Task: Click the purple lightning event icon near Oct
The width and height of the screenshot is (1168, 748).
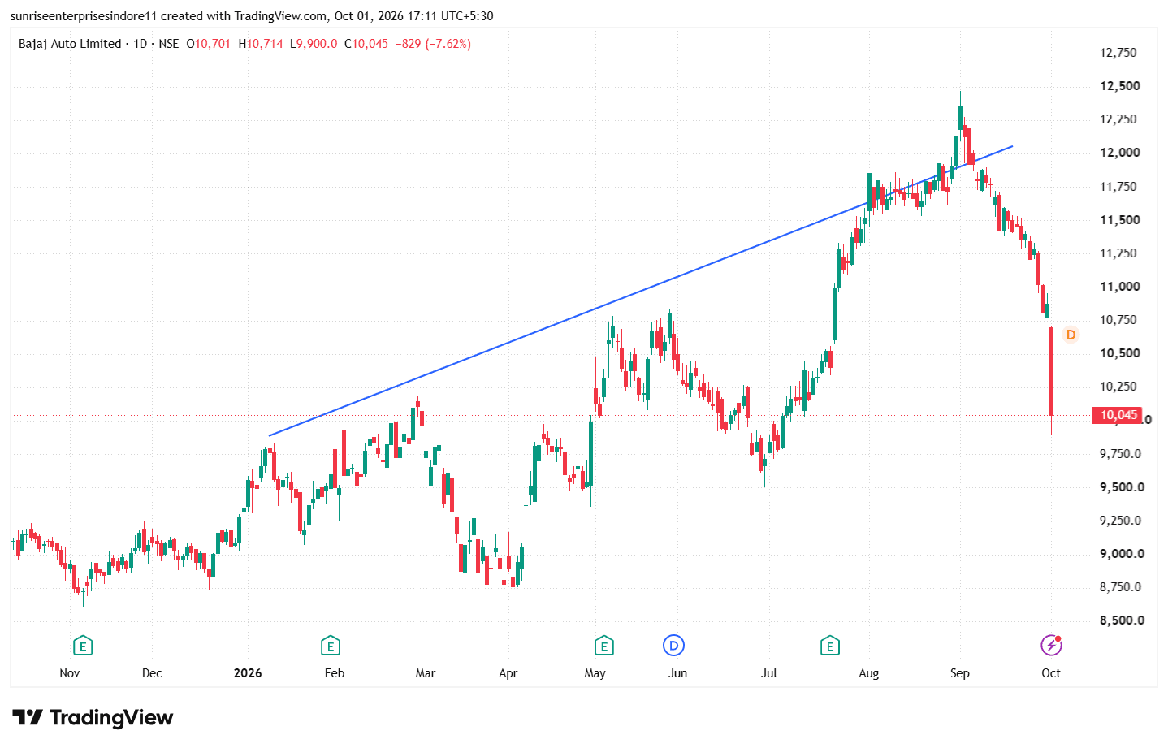Action: point(1052,646)
